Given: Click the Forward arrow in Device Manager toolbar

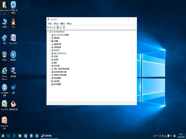Looking at the screenshot, I should click(x=51, y=28).
